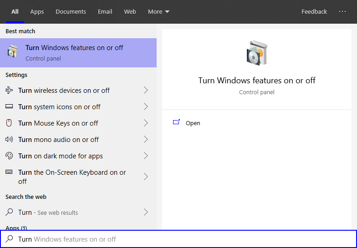Expand arrow for Turn Mouse Keys on or off
This screenshot has width=357, height=248.
[146, 123]
